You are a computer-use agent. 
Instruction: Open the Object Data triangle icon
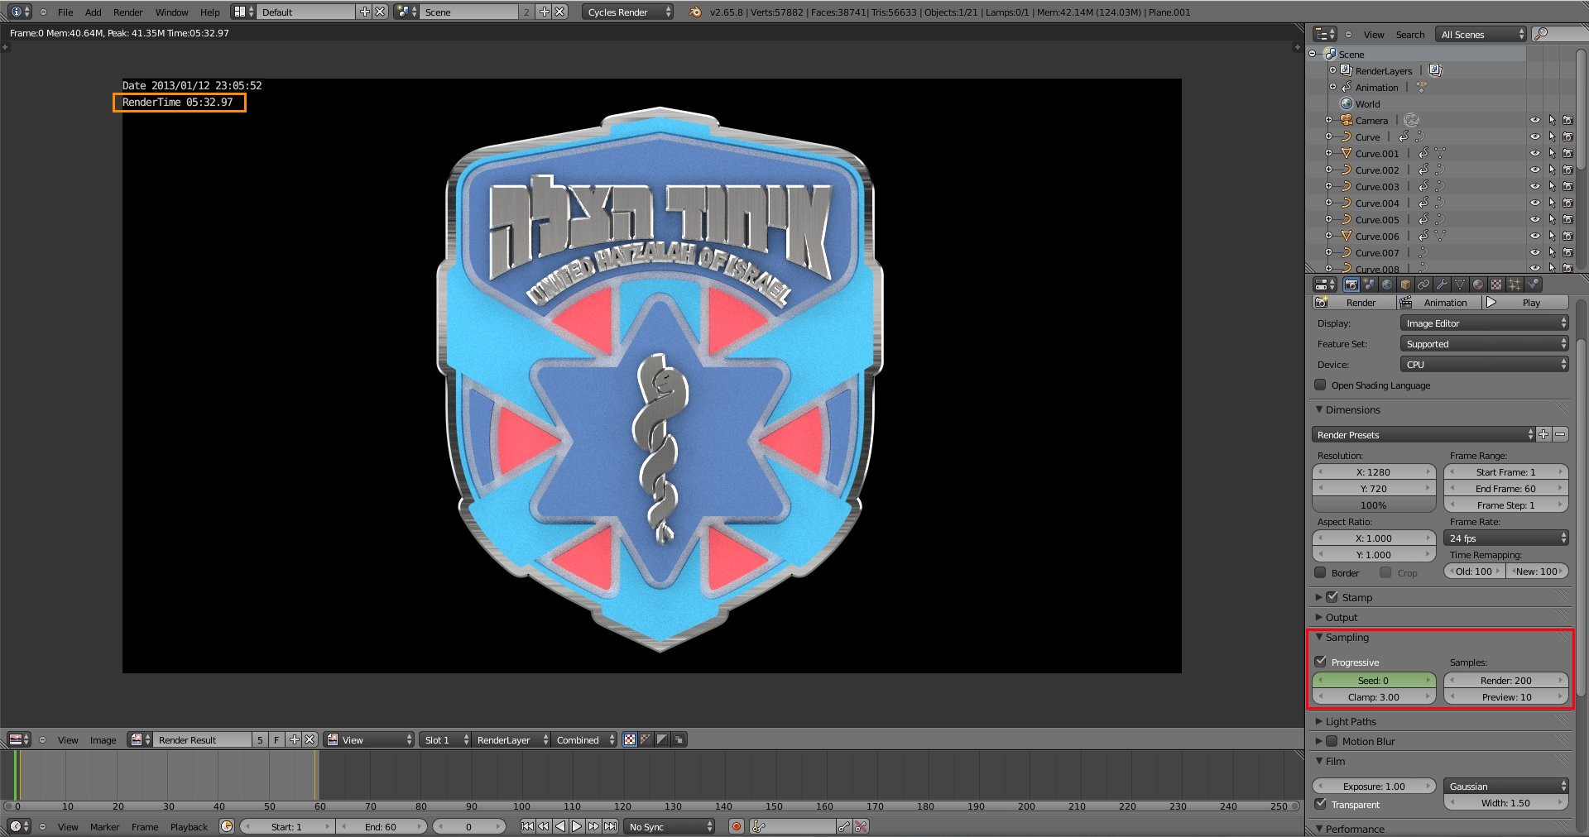(x=1460, y=285)
